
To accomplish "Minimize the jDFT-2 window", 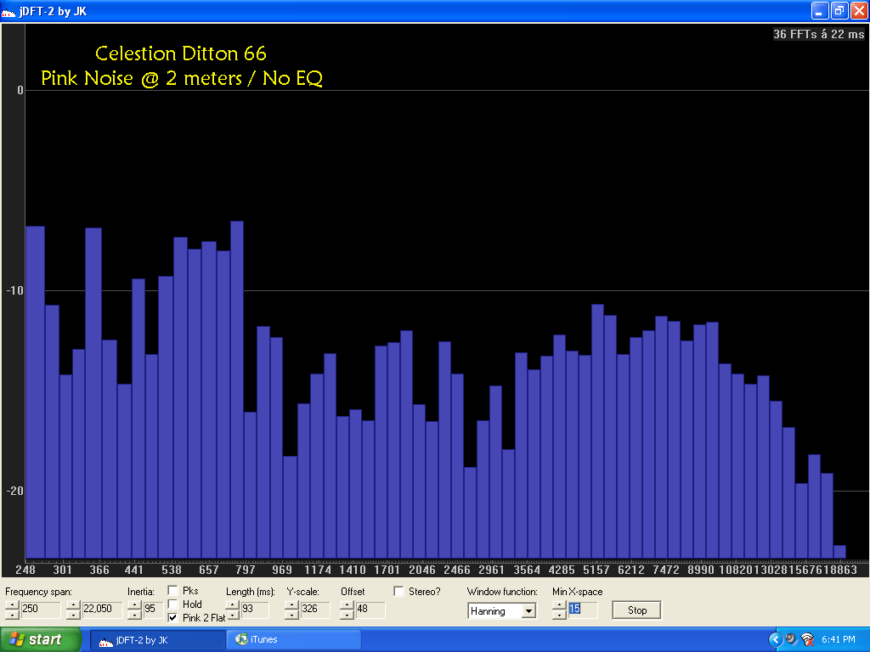I will (820, 10).
